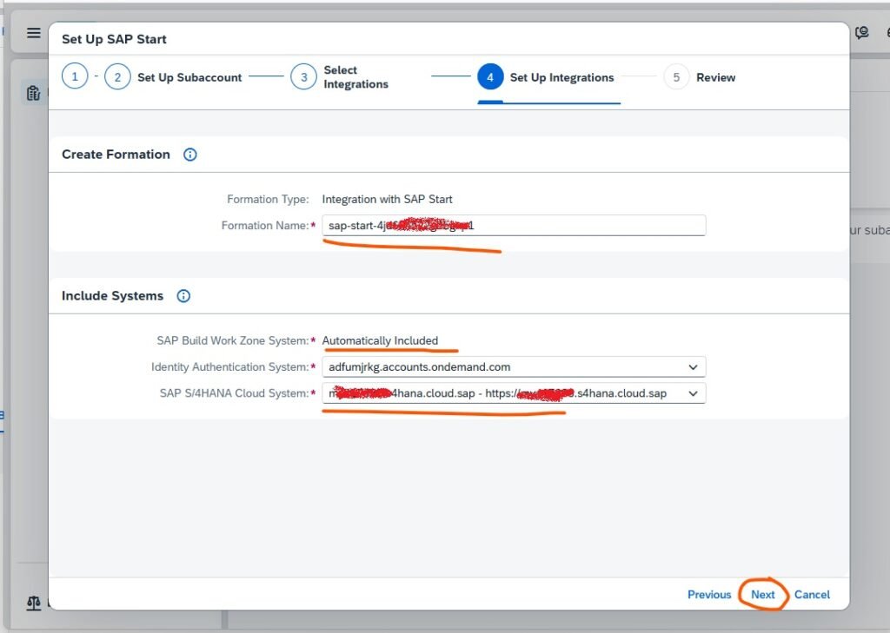Open the SAP S/4HANA Cloud System dropdown

[693, 393]
